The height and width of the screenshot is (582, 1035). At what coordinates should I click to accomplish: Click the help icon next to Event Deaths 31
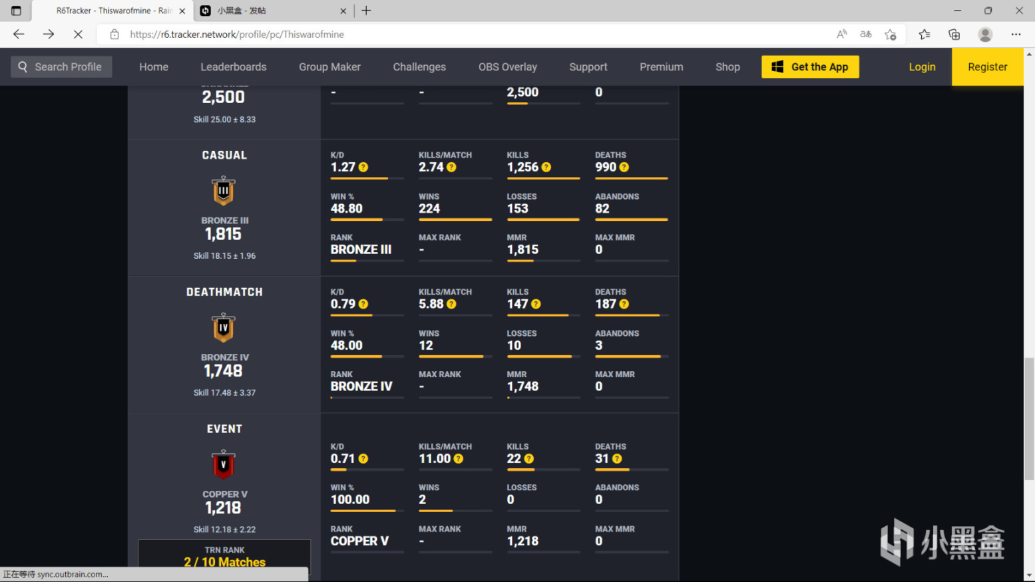coord(617,458)
